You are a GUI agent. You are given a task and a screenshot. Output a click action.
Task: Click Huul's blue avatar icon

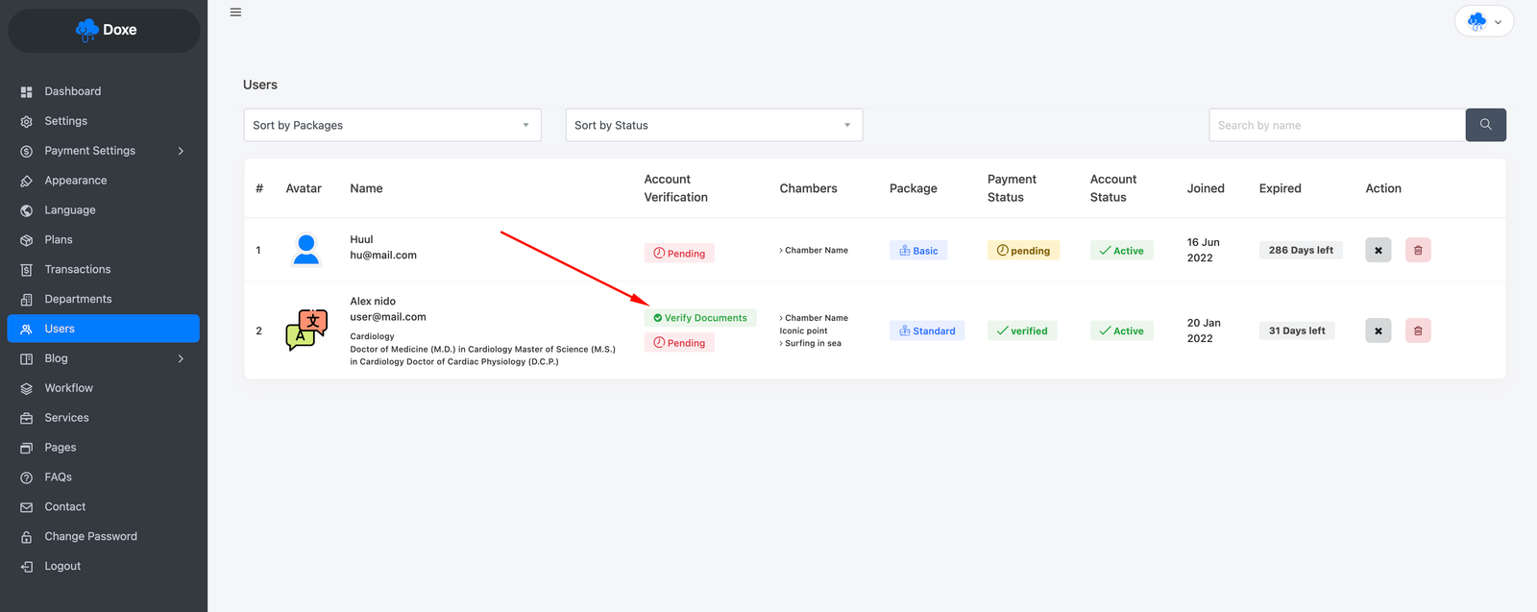click(x=306, y=250)
